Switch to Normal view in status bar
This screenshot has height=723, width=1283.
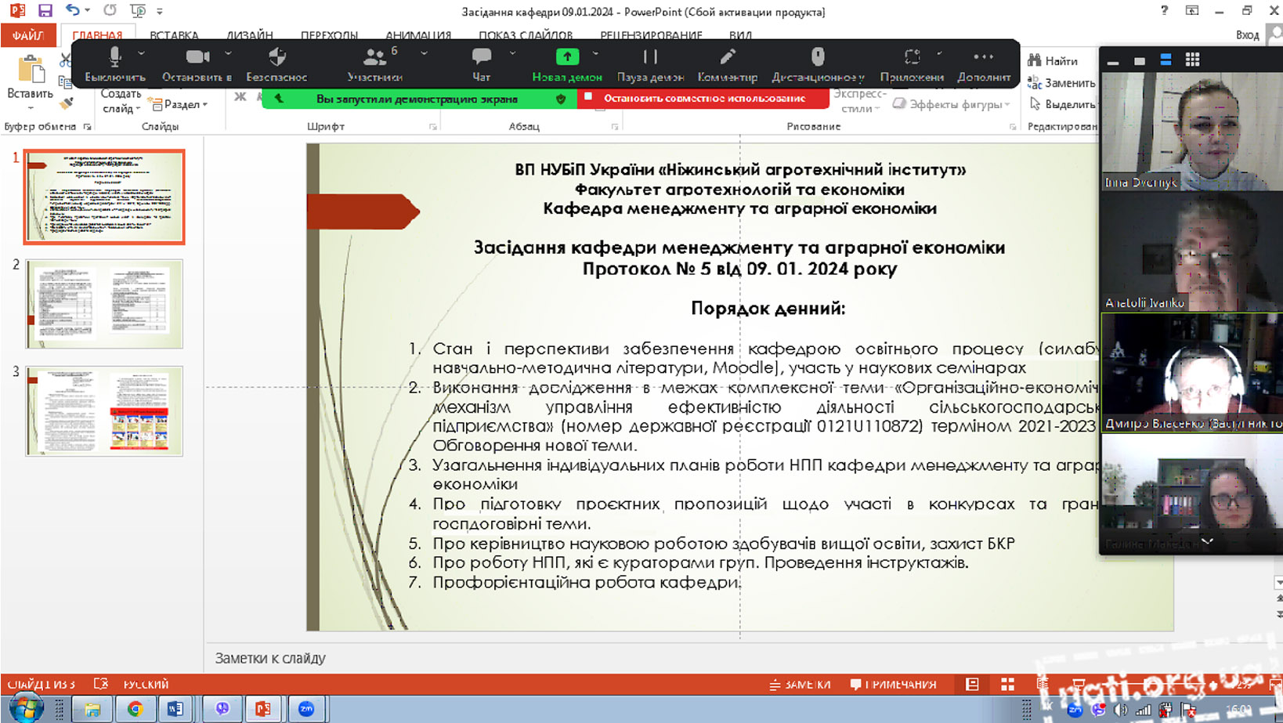point(972,684)
